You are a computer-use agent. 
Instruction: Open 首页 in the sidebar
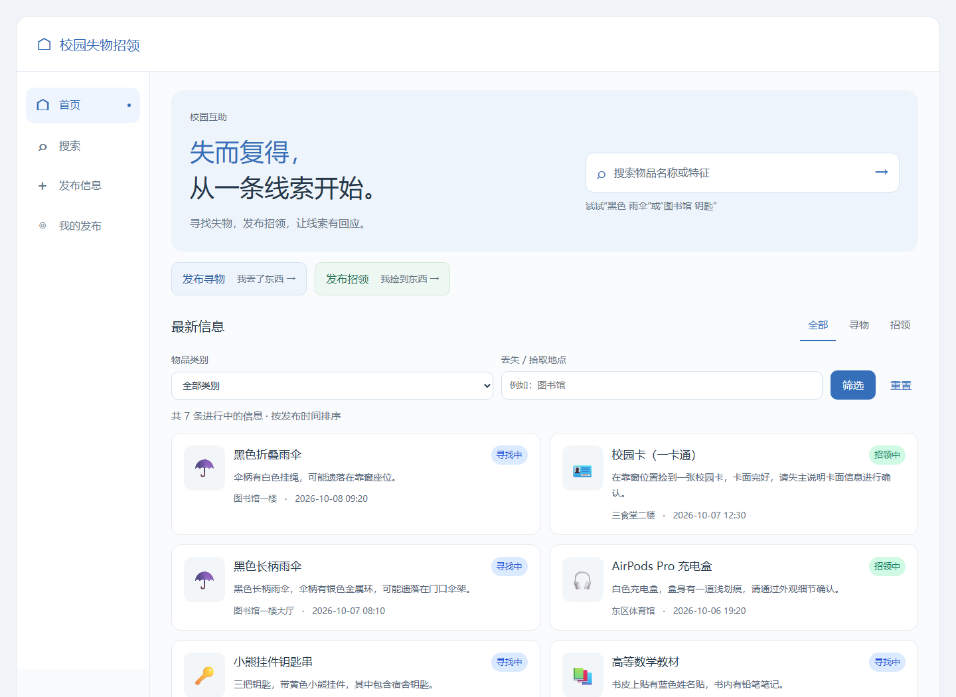coord(83,105)
